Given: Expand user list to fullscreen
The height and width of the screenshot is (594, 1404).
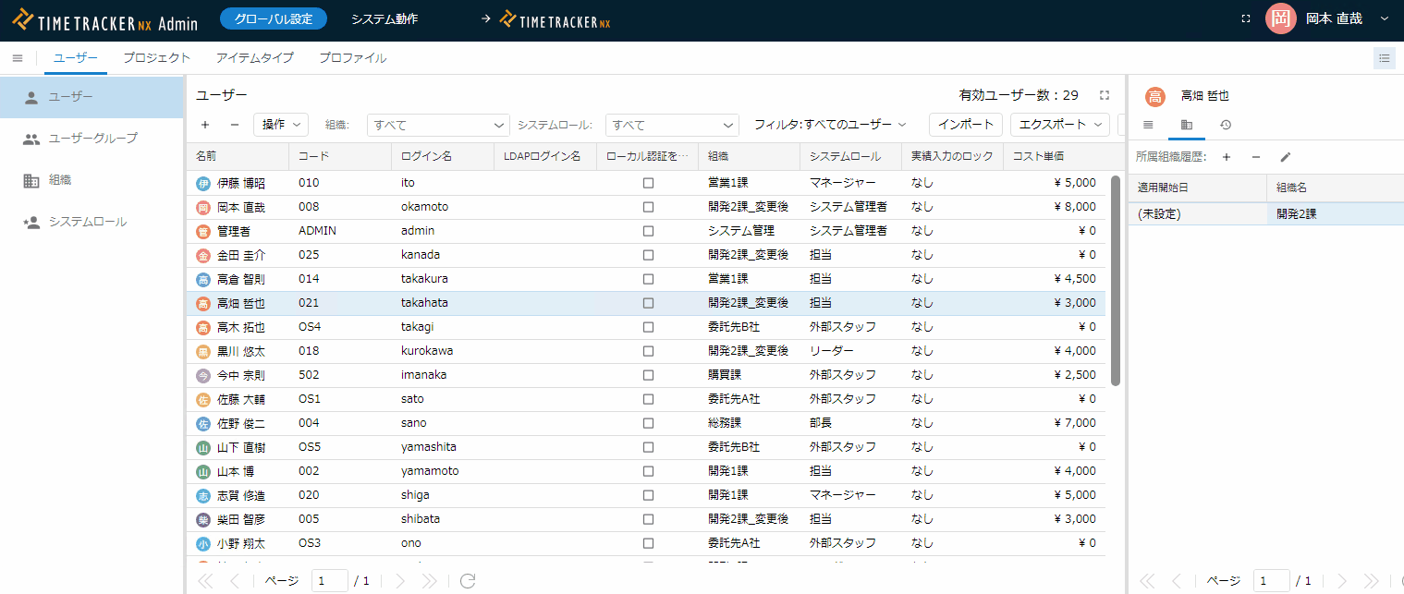Looking at the screenshot, I should 1104,95.
